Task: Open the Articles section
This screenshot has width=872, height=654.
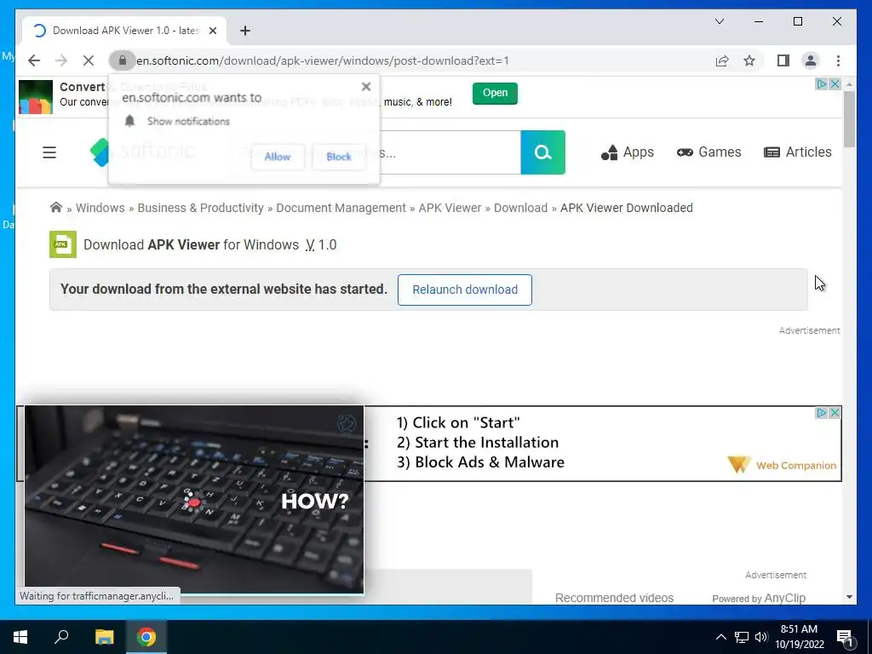Action: tap(797, 152)
